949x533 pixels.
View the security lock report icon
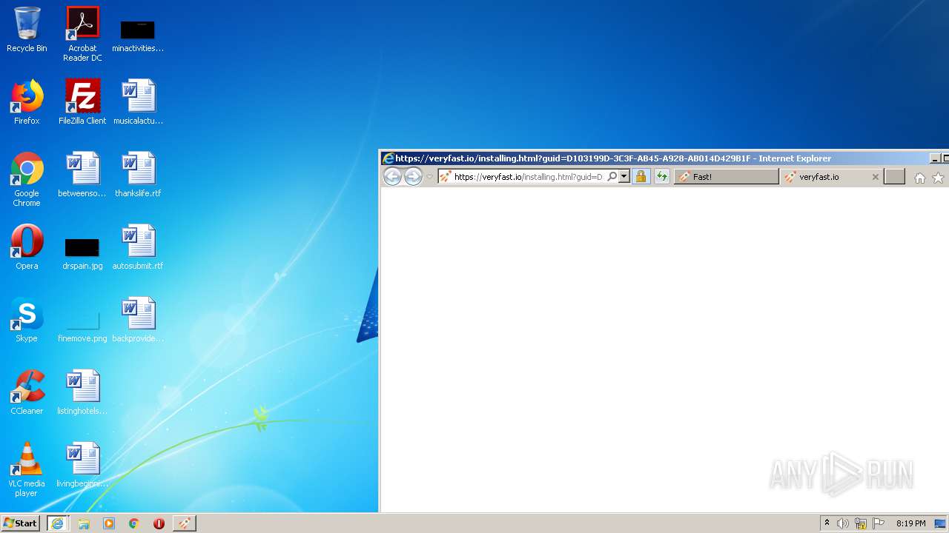[641, 176]
